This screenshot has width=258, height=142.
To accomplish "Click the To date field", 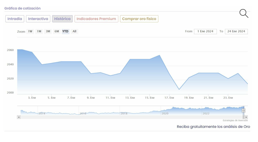I will click(x=236, y=31).
